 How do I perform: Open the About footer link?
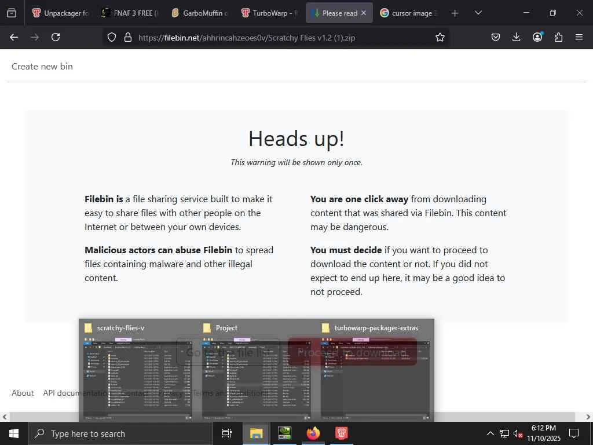23,393
